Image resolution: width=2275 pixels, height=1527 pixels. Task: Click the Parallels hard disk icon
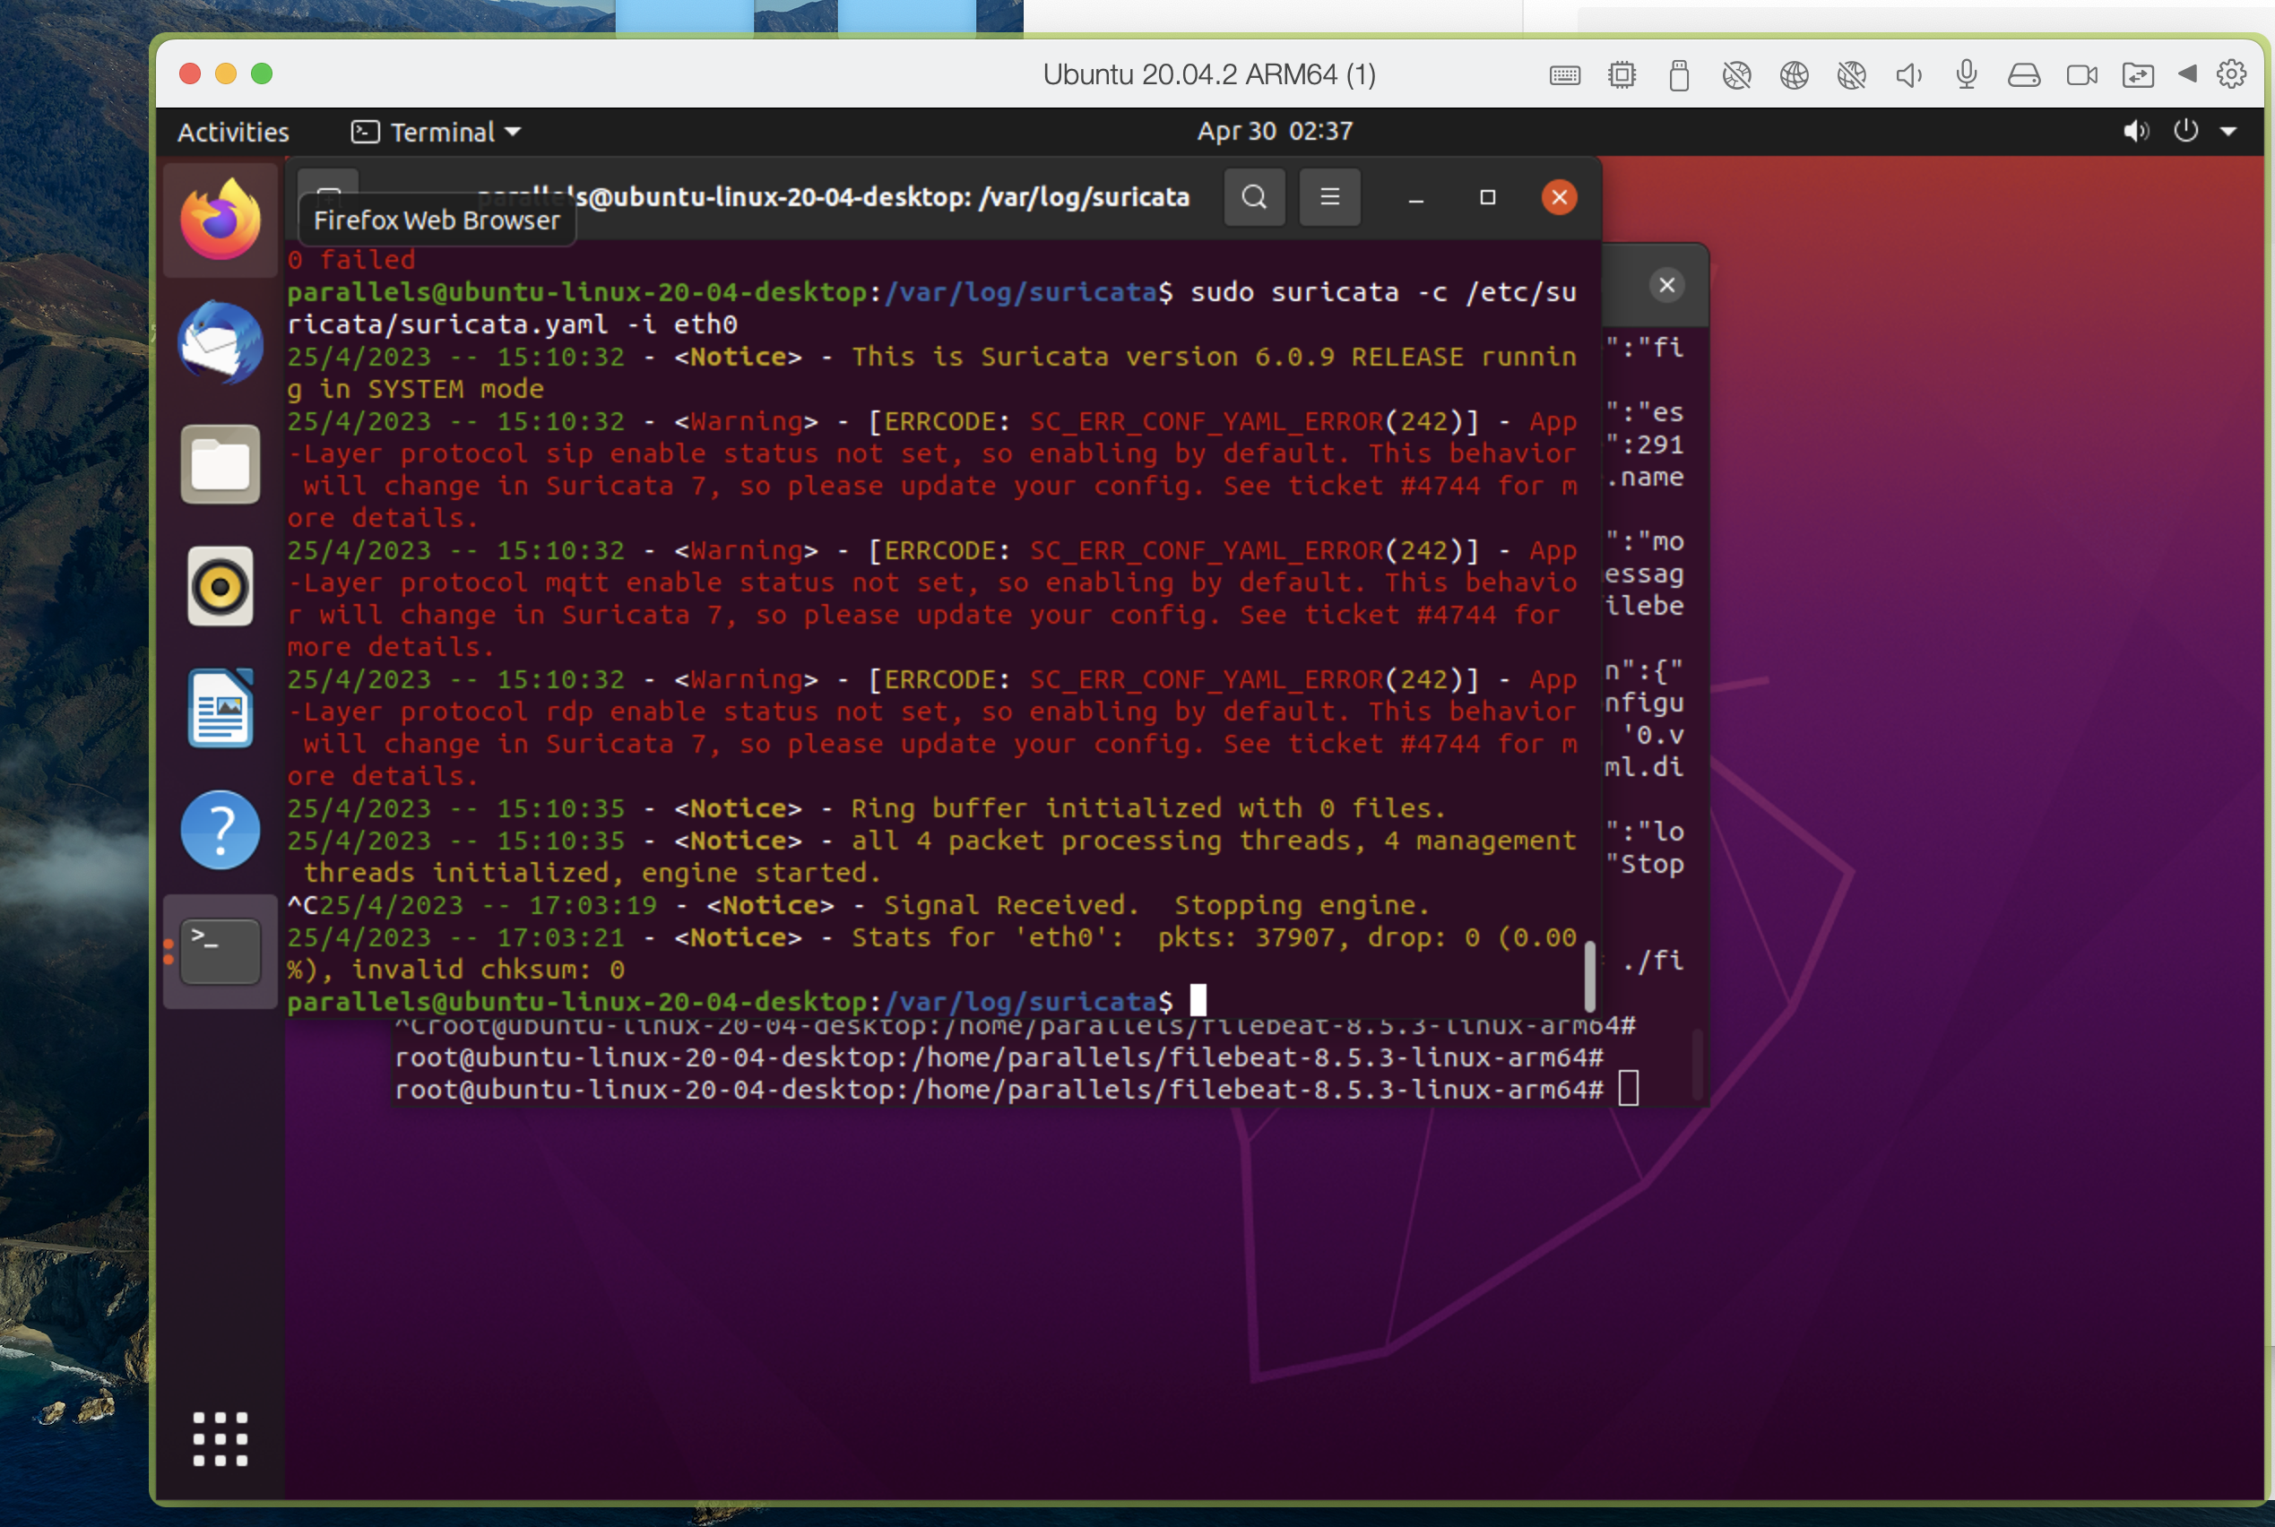pos(2023,75)
